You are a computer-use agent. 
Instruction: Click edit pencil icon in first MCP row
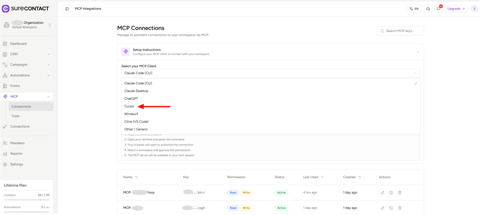[x=382, y=192]
